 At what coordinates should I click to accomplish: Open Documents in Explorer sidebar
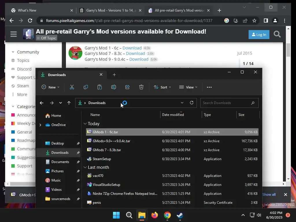tap(60, 162)
